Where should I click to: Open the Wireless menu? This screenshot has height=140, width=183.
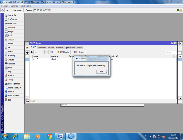12,27
